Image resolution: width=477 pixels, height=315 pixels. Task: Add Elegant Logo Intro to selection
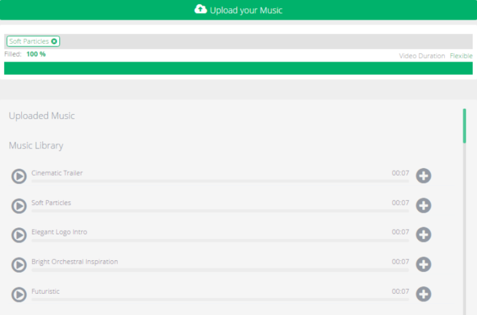tap(423, 234)
